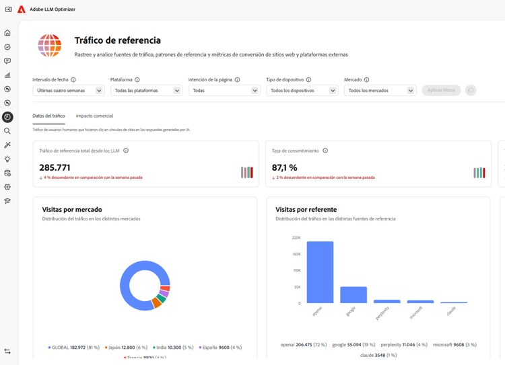The image size is (505, 365).
Task: Click the India 10.300 legend entry
Action: (173, 348)
